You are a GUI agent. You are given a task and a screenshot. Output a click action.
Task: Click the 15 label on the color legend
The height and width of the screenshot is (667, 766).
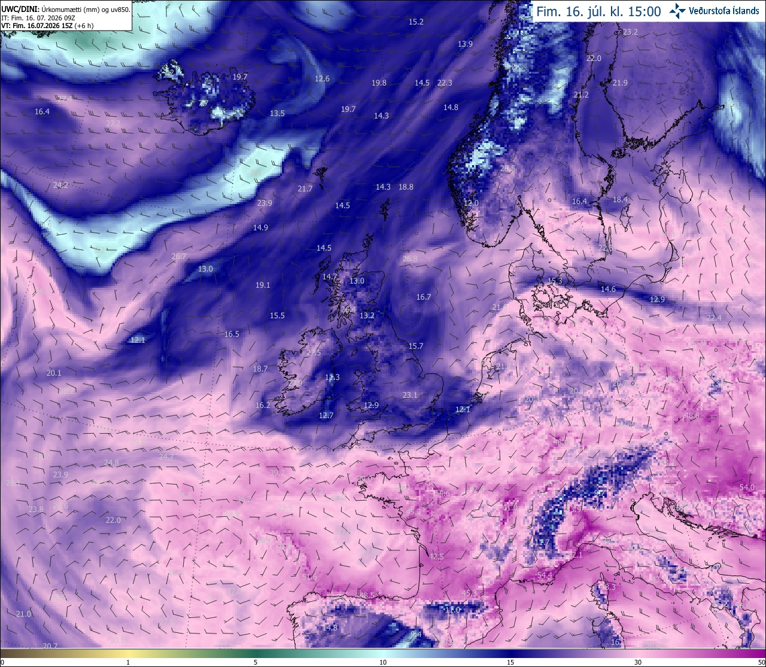(510, 662)
